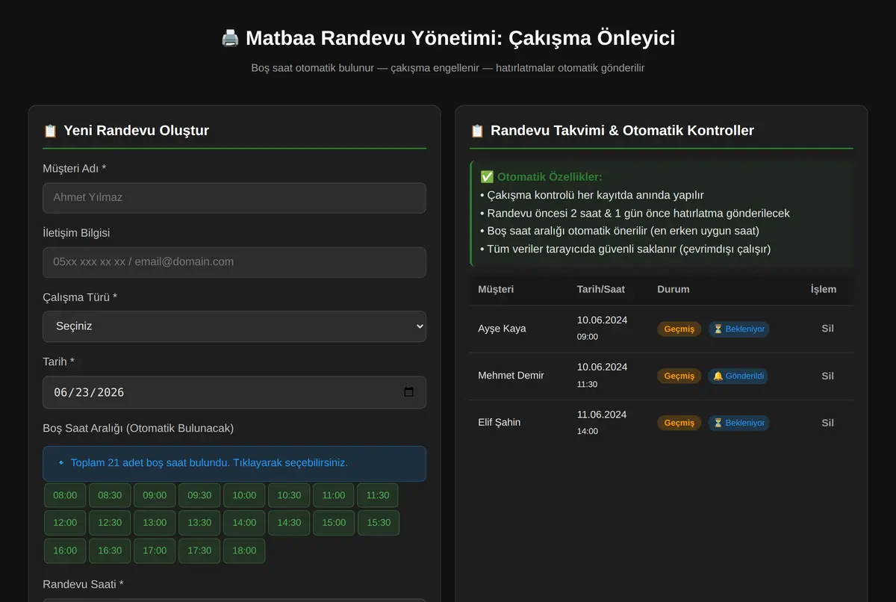
Task: Click the Müşteri Adı input field
Action: coord(234,198)
